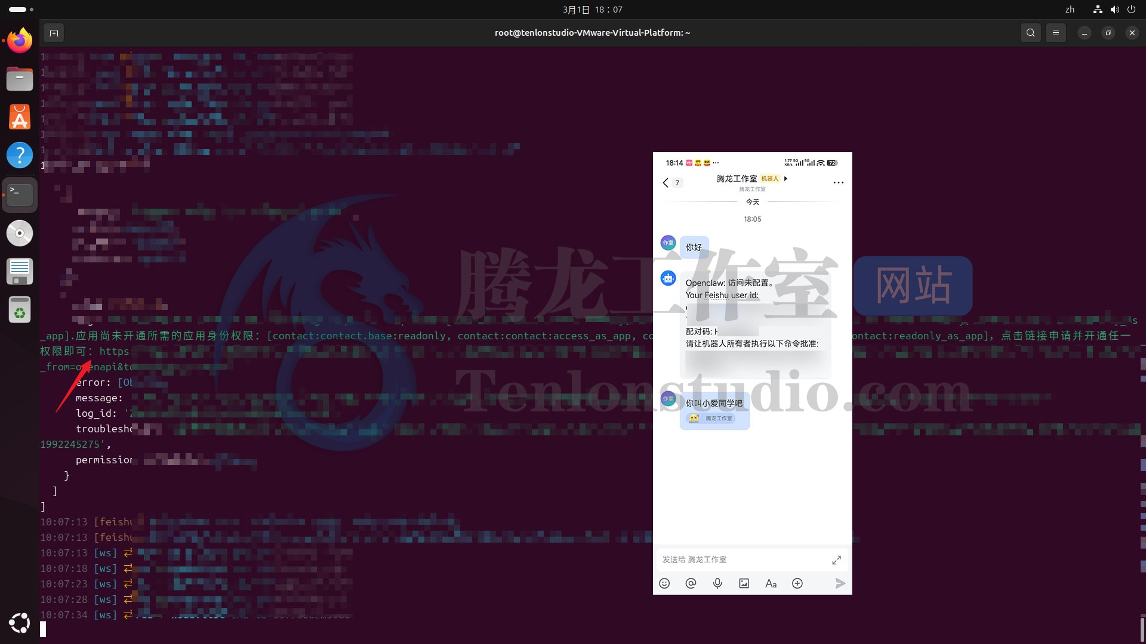Click the terminal scrollbar

(x=1142, y=629)
